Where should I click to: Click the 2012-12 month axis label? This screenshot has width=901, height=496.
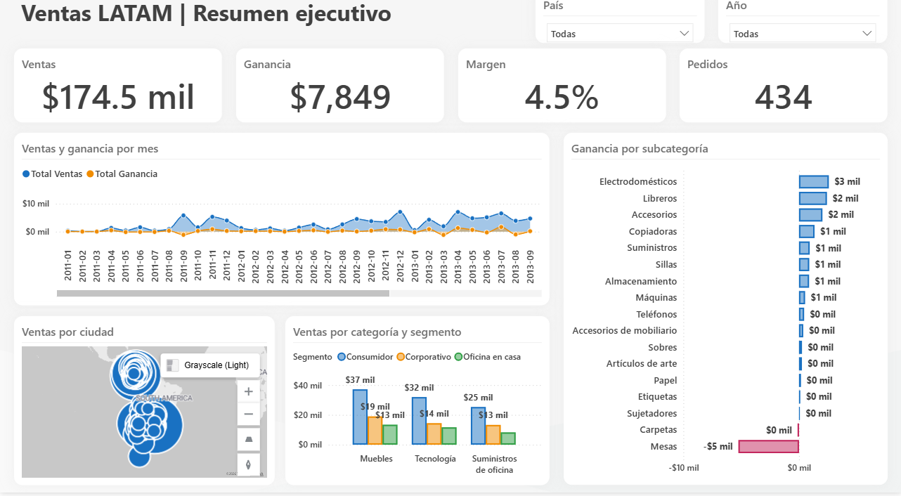point(400,265)
